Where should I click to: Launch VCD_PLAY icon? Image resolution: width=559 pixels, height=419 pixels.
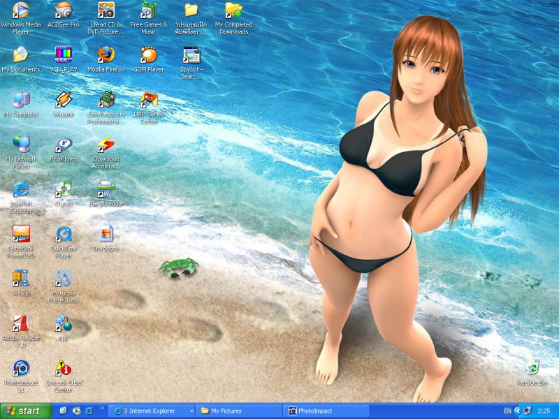tap(64, 55)
